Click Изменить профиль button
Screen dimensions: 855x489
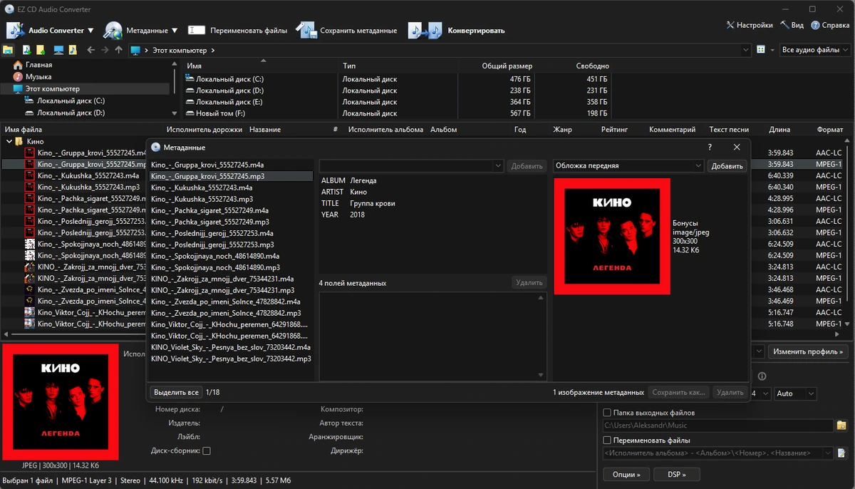tap(809, 351)
